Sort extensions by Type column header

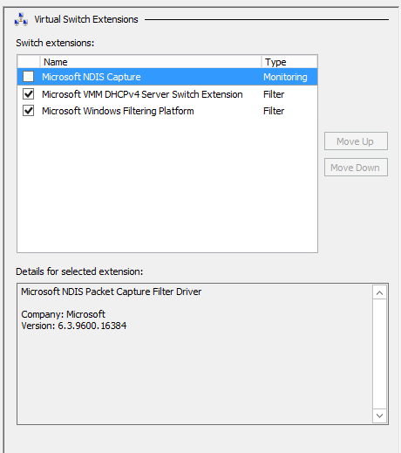(289, 62)
